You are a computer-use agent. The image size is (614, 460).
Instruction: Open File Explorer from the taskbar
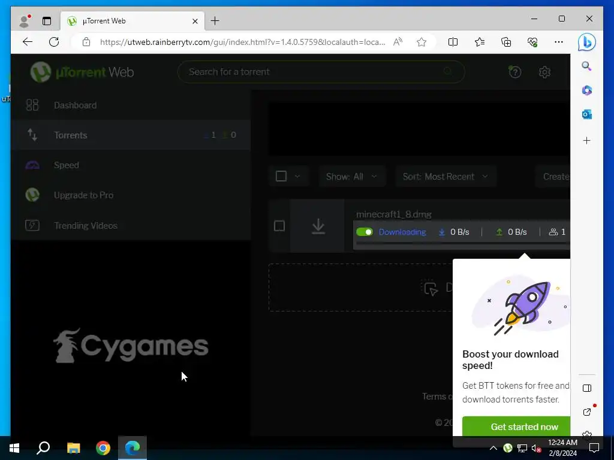(73, 448)
